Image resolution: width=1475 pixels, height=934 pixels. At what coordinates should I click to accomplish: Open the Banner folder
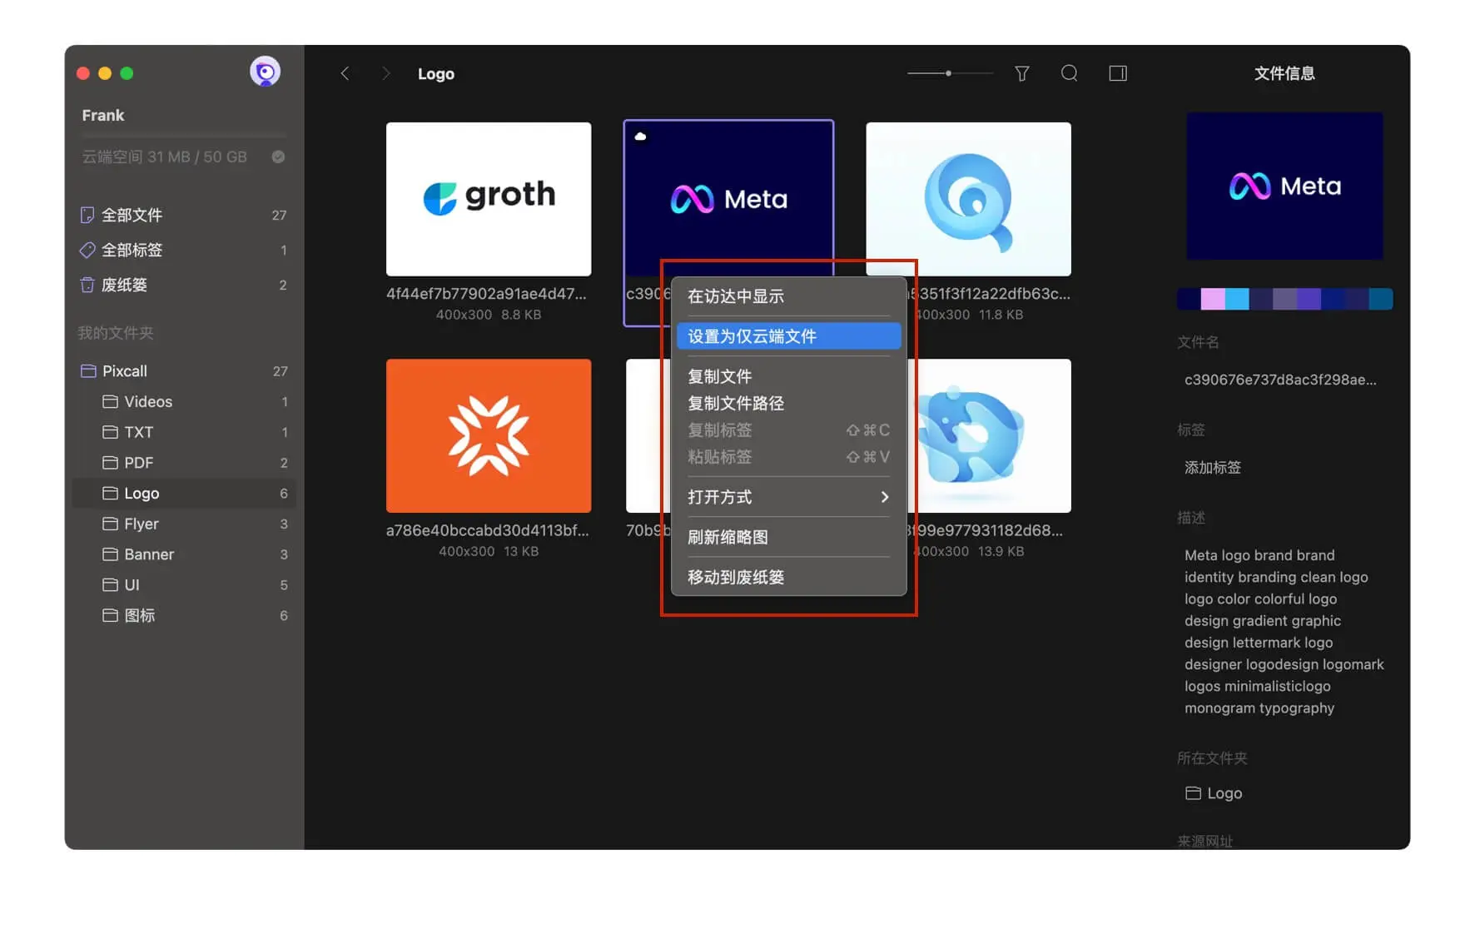point(183,554)
